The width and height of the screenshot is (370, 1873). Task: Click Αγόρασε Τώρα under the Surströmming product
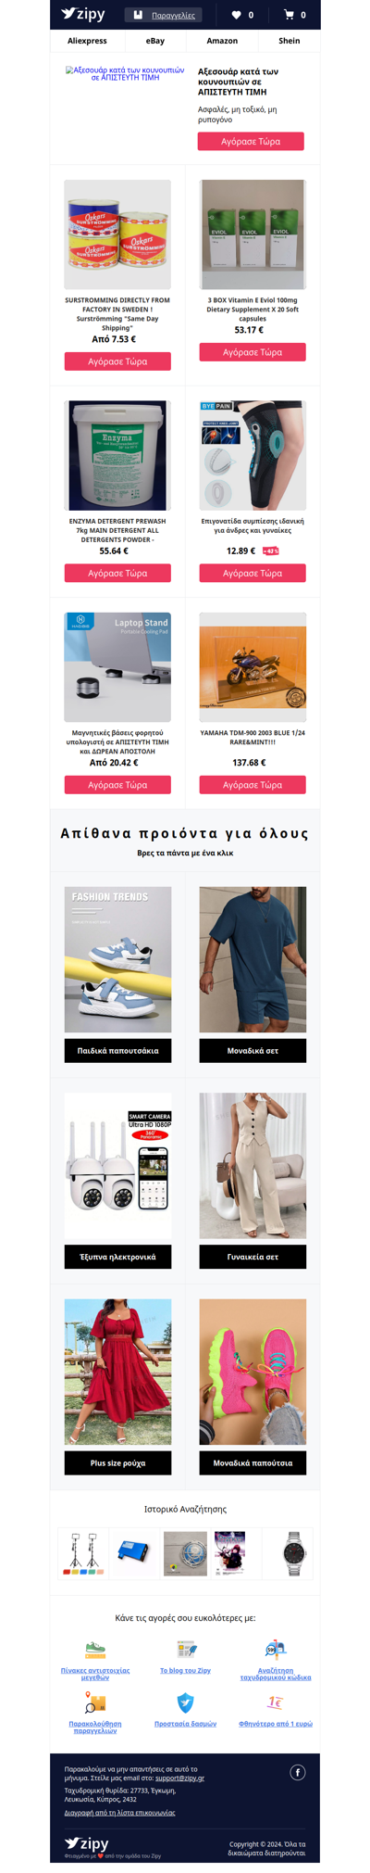coord(117,361)
